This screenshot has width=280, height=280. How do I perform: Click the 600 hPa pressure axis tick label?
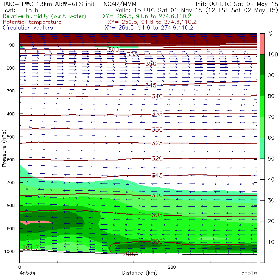click(x=11, y=159)
